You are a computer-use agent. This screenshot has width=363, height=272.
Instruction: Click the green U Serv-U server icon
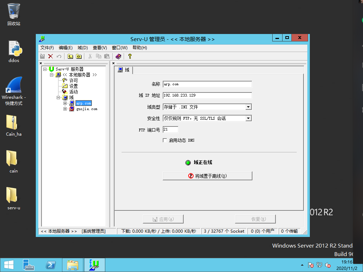coord(51,69)
